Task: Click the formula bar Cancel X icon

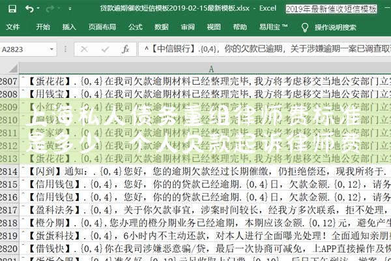Action: click(84, 49)
